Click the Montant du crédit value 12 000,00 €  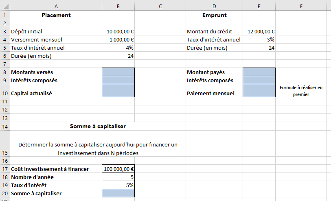tap(259, 31)
